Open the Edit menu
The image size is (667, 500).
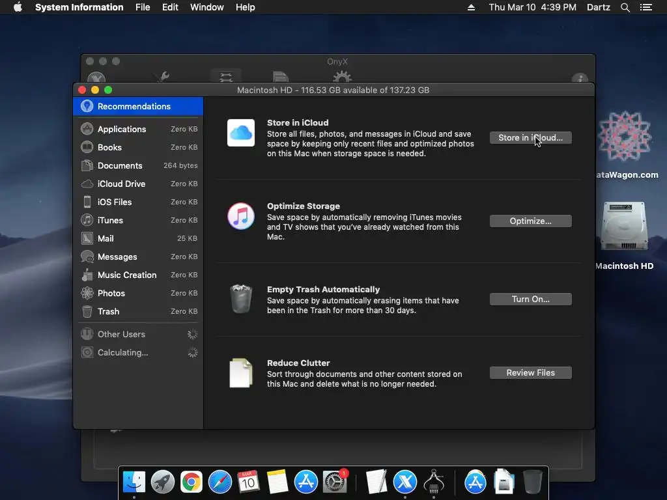[x=170, y=7]
